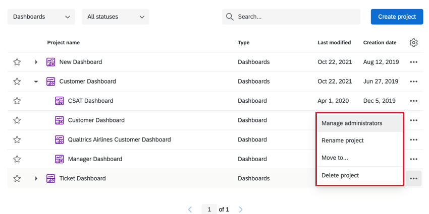Open the Dashboards filter dropdown
This screenshot has height=214, width=429.
[41, 17]
